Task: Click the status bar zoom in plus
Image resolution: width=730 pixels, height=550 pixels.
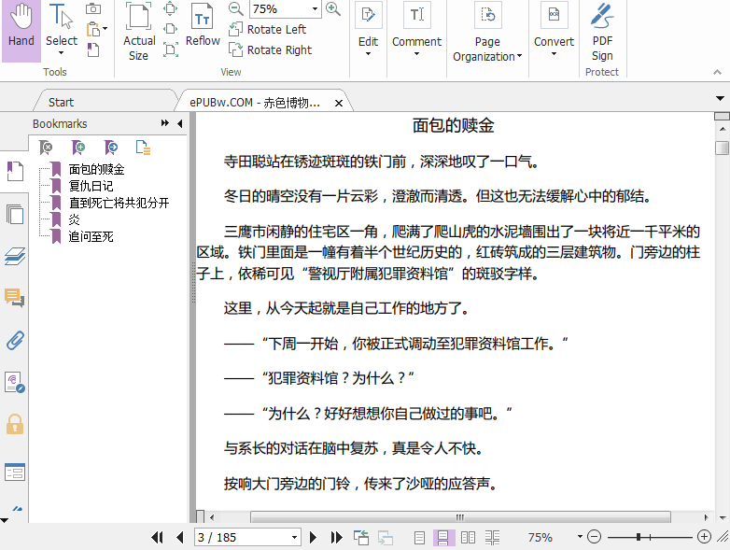Action: coord(704,537)
